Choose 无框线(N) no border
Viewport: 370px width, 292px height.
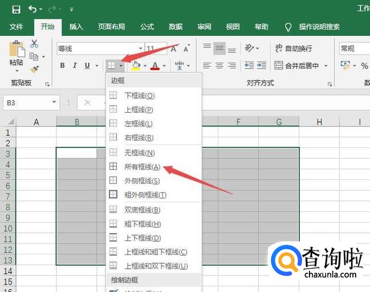tap(154, 153)
